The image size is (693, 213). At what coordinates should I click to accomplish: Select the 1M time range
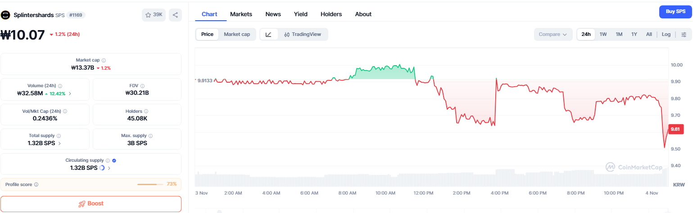(x=619, y=35)
